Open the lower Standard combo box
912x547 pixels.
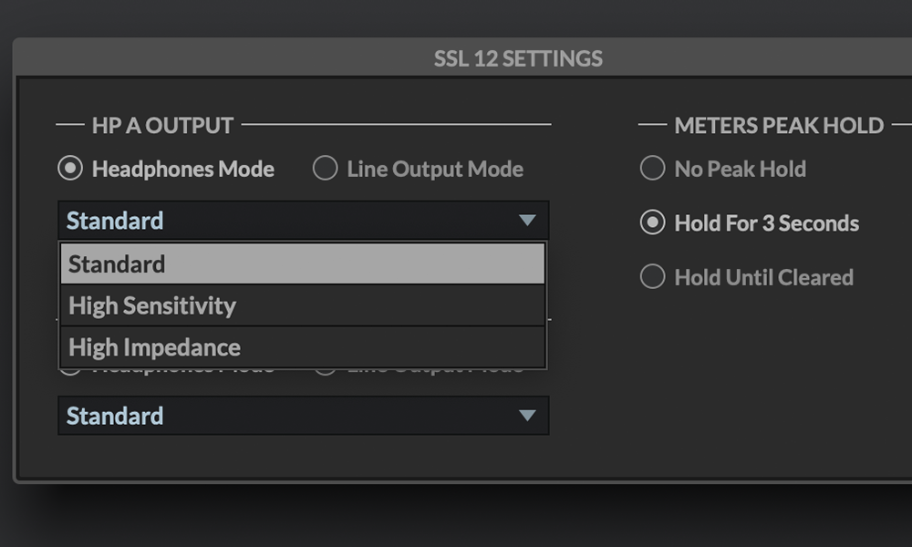click(x=303, y=416)
